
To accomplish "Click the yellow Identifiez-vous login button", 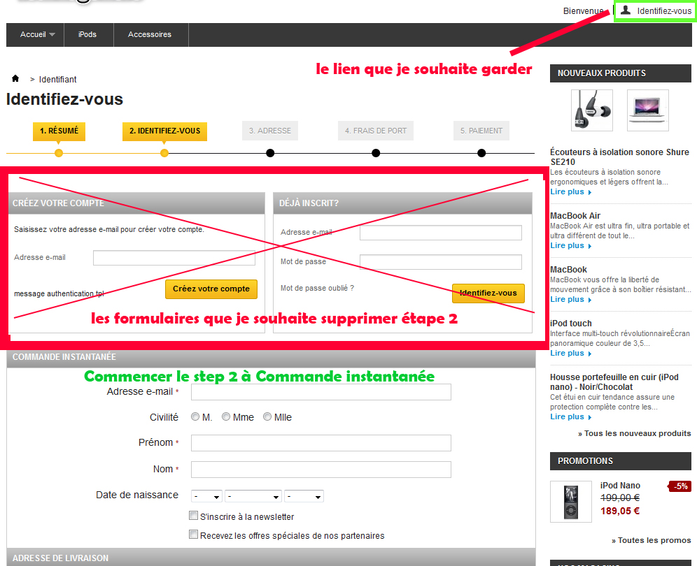I will (488, 293).
